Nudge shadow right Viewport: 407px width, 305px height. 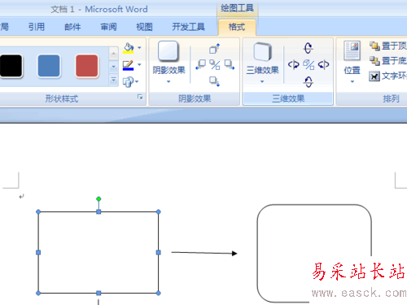point(230,64)
